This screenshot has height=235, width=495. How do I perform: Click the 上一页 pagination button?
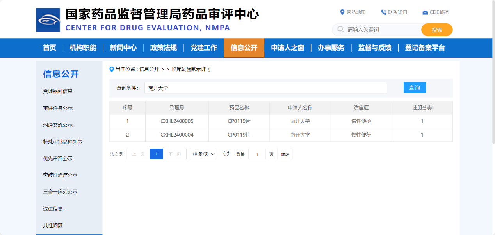[x=138, y=154]
